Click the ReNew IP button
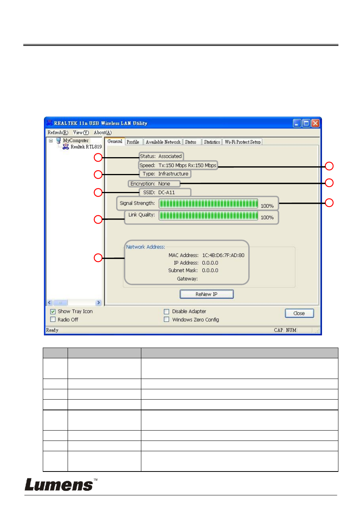364x517 pixels. click(207, 294)
